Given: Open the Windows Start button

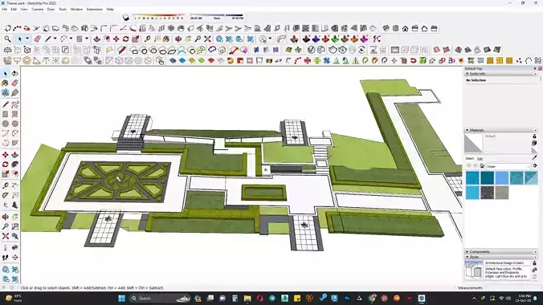Looking at the screenshot, I should click(x=121, y=298).
